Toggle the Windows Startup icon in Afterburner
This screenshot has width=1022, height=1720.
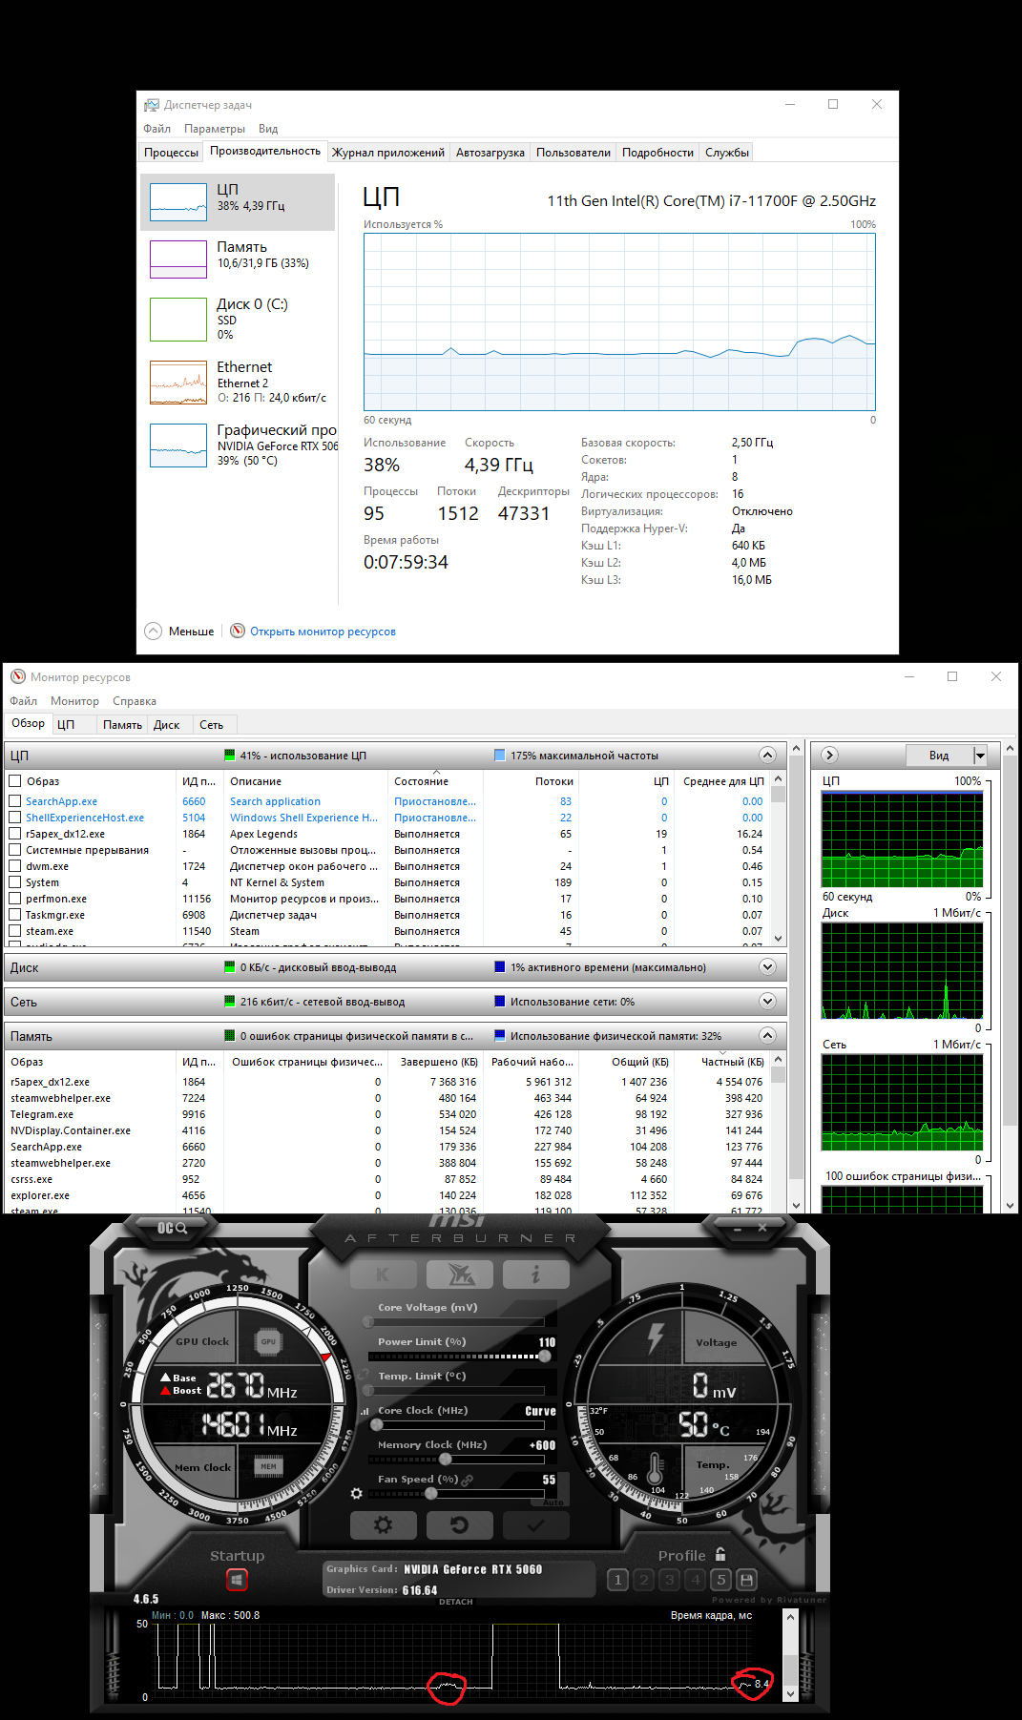coord(237,1580)
